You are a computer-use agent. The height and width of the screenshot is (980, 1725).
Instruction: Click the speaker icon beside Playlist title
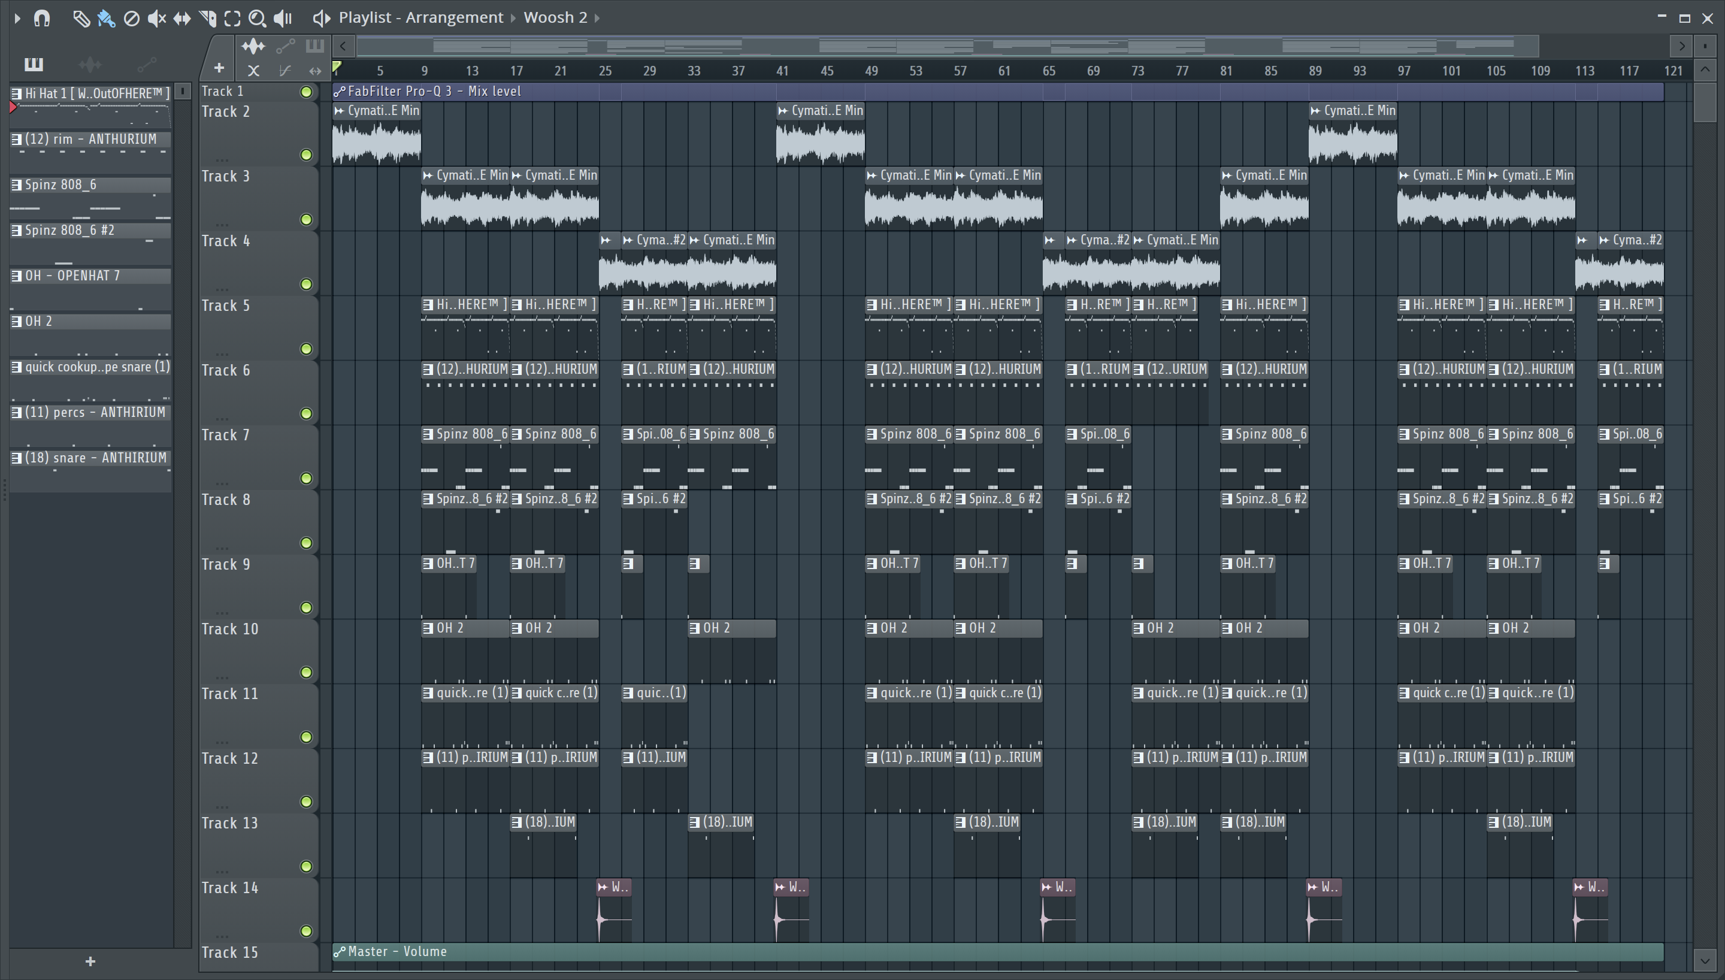click(x=321, y=18)
